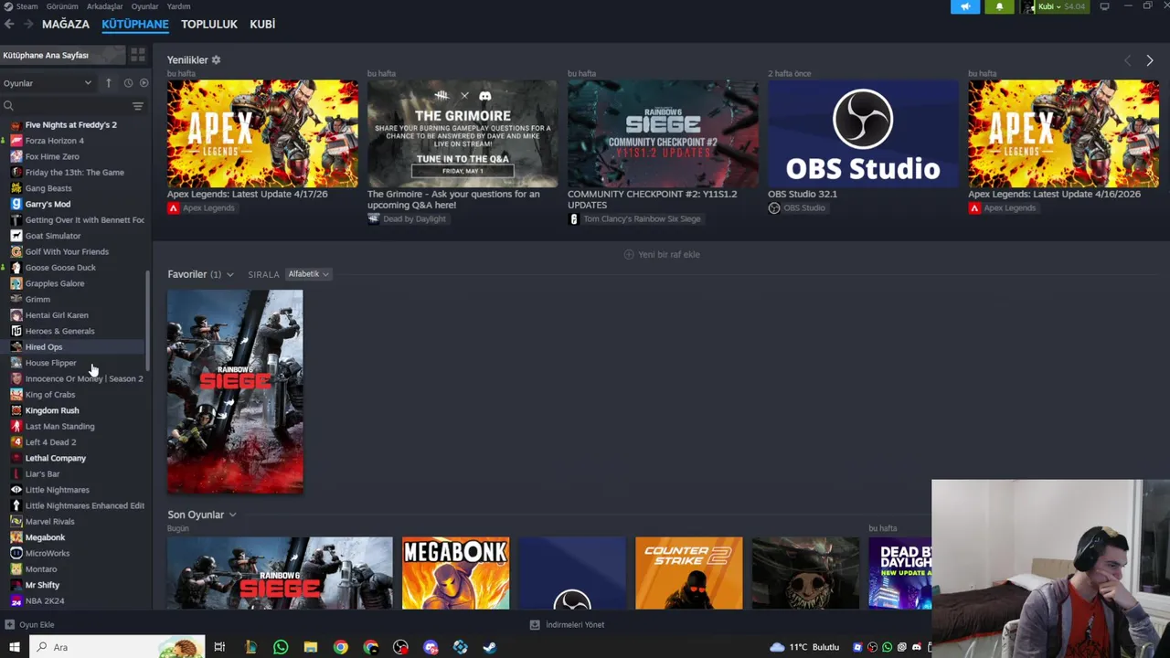Switch library to collections grid view icon
Screen dimensions: 1170x658
[138, 55]
